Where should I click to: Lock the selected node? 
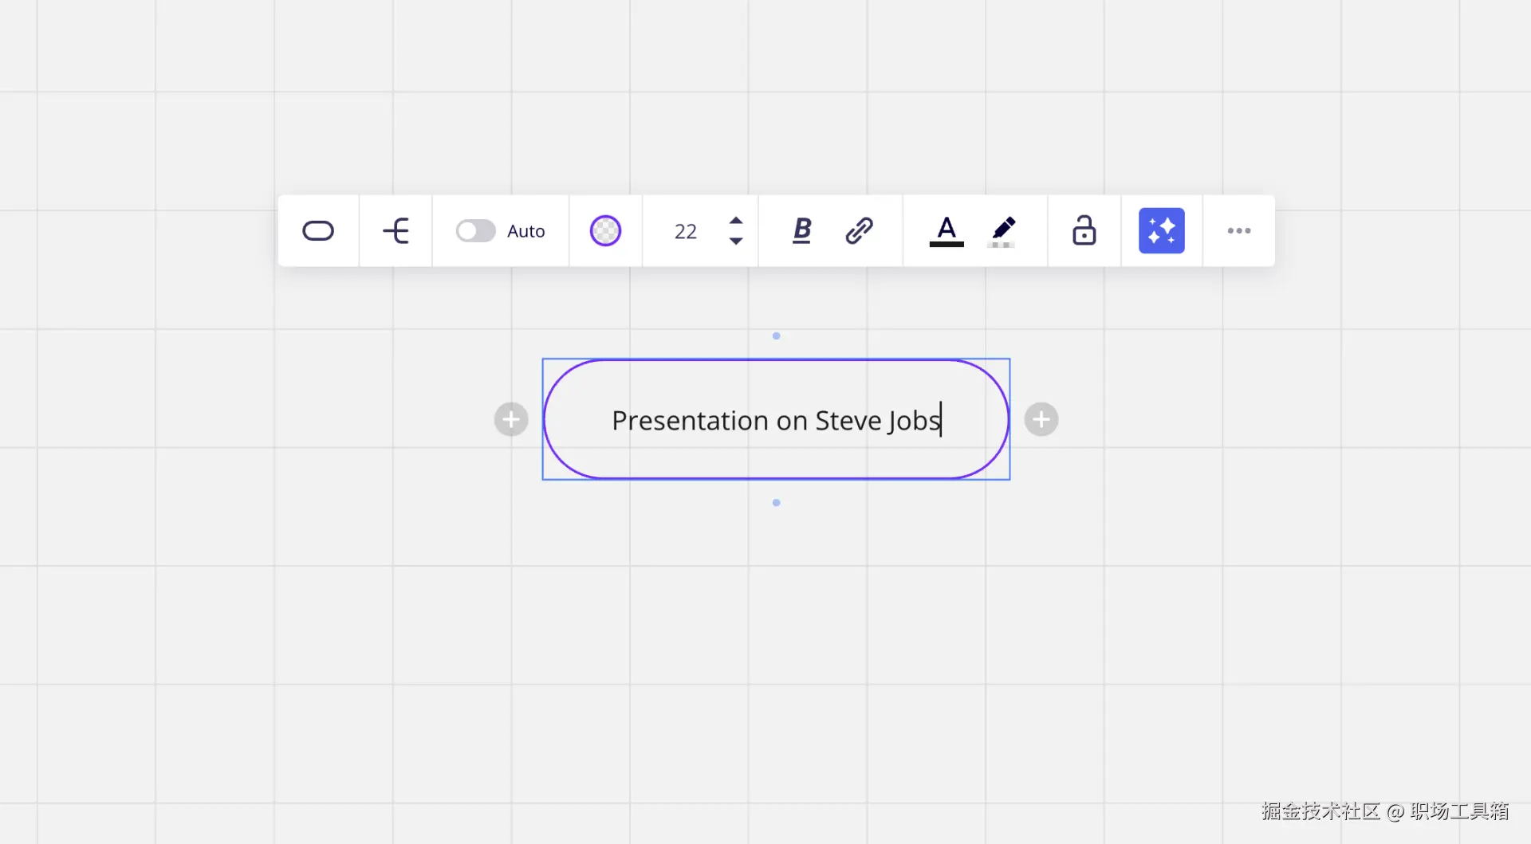tap(1084, 230)
